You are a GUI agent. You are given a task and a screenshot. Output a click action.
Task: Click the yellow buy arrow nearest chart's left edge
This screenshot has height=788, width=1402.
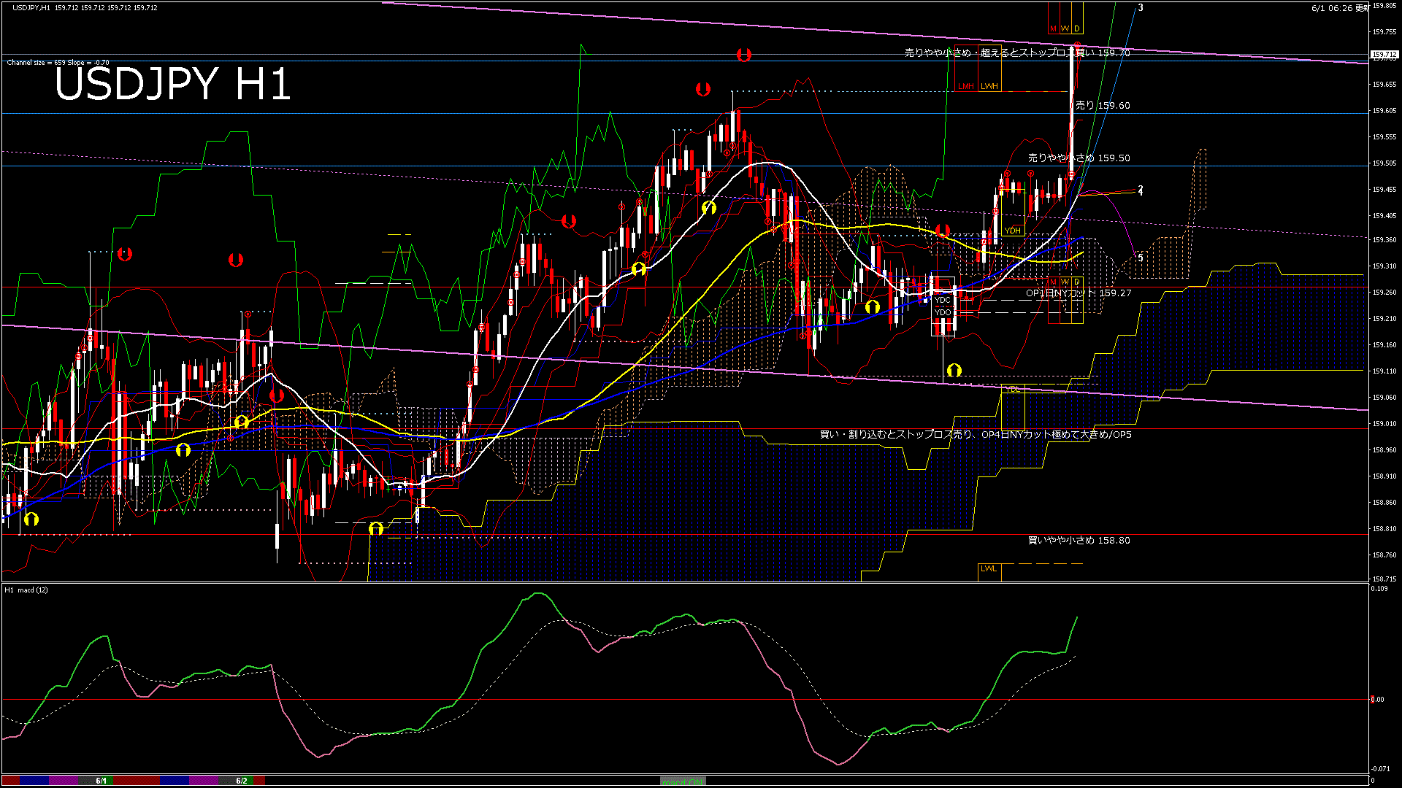tap(31, 519)
